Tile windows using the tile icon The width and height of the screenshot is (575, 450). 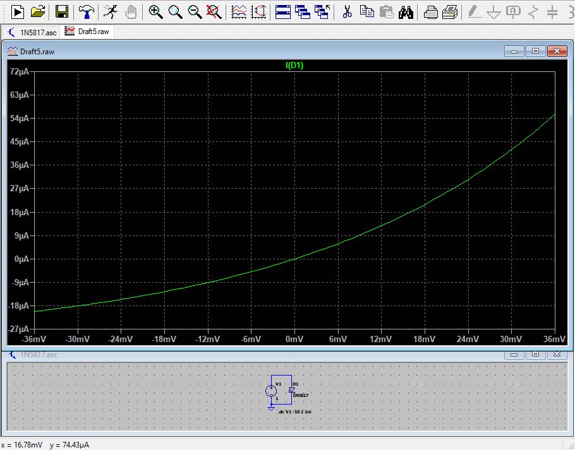[283, 11]
